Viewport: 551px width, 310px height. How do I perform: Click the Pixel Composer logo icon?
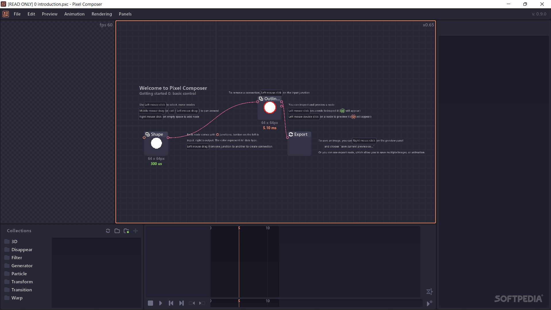point(6,14)
